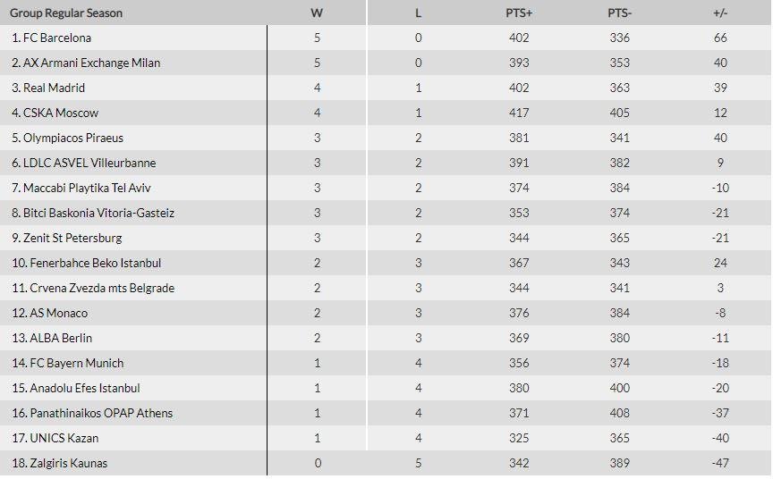Image resolution: width=773 pixels, height=479 pixels.
Task: Click the FC Barcelona team name
Action: (57, 38)
